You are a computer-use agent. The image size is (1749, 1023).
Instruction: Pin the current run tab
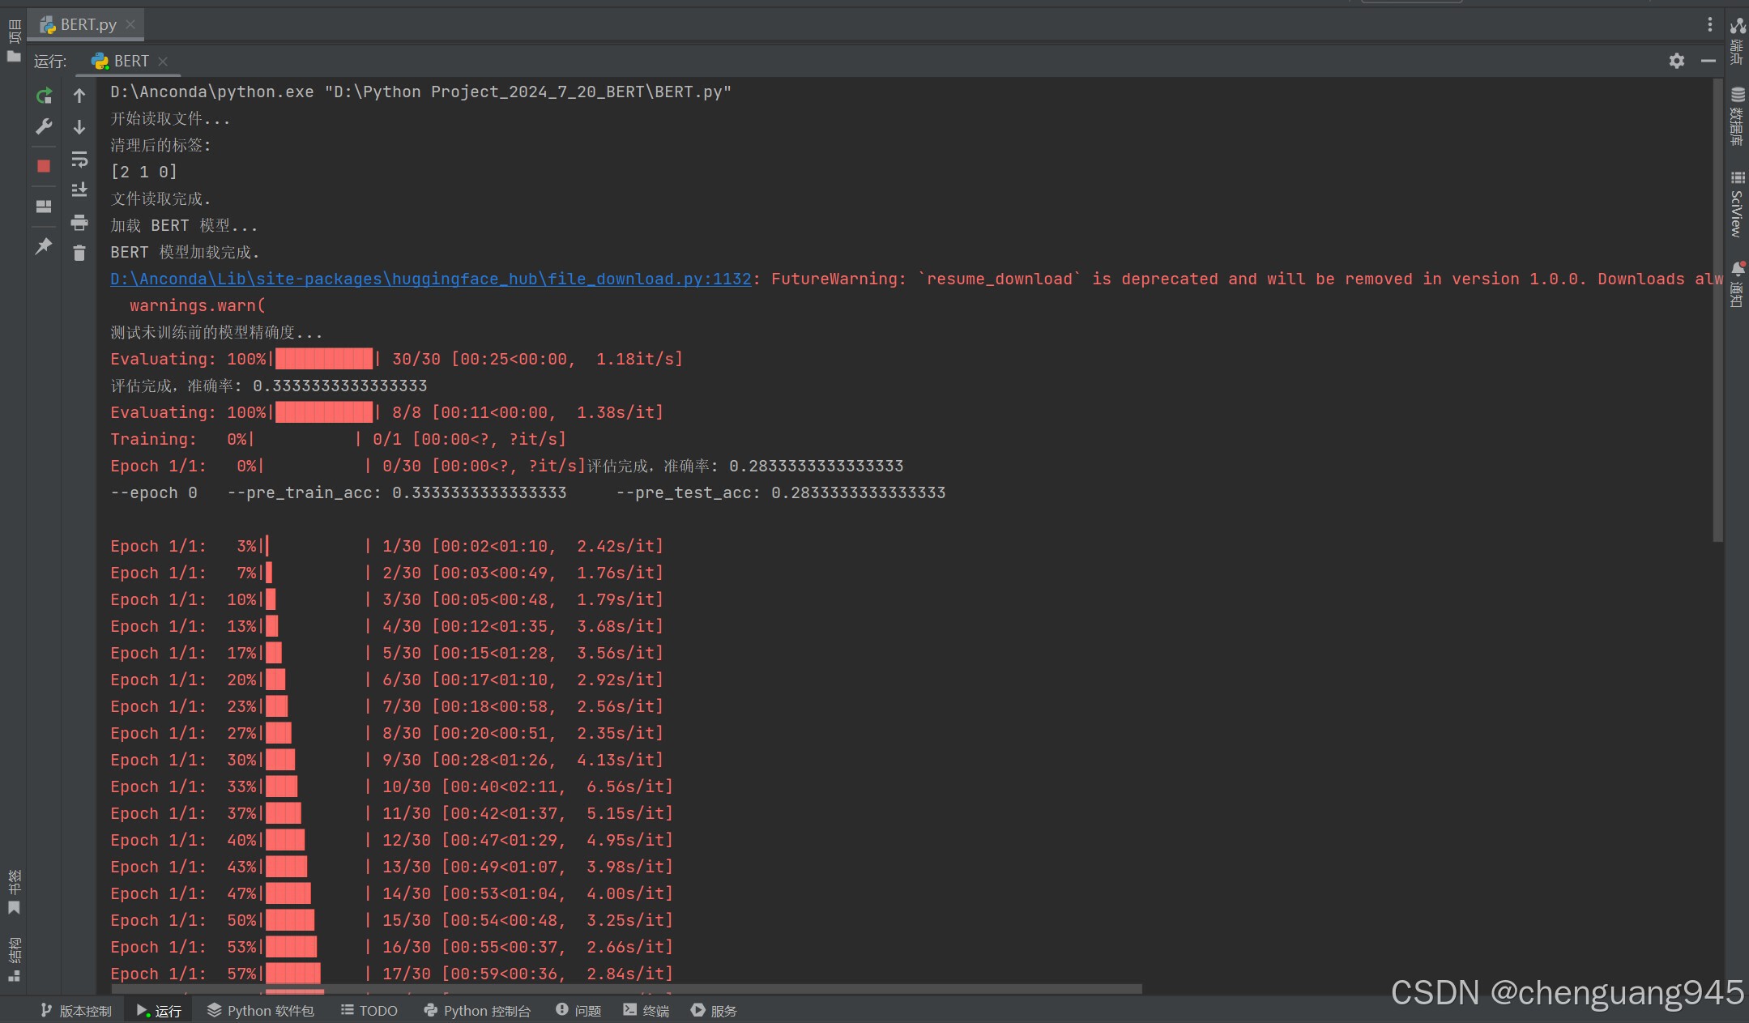[44, 246]
